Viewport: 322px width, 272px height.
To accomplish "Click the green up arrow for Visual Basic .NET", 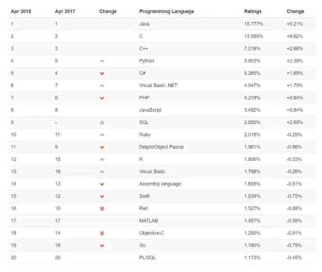I will click(102, 85).
